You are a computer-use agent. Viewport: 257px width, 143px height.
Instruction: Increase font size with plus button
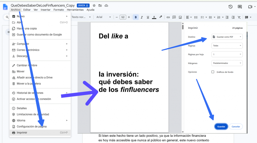(129, 17)
